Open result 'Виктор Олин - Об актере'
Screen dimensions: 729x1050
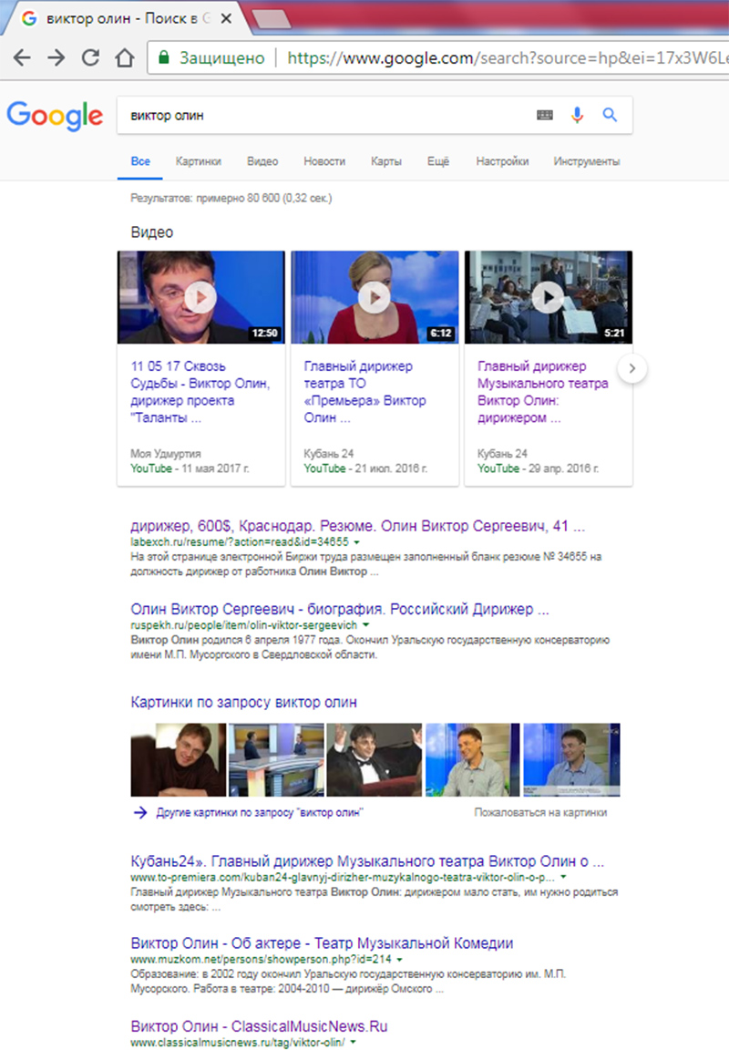pyautogui.click(x=322, y=943)
